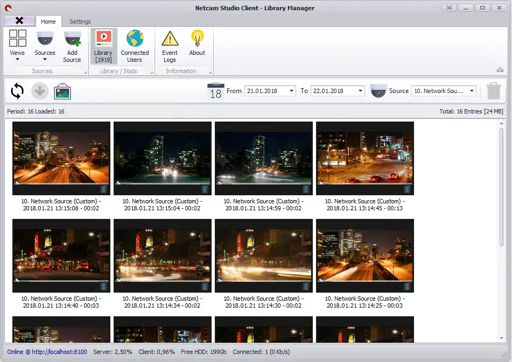Expand the To date dropdown
512x362 pixels.
coord(360,91)
